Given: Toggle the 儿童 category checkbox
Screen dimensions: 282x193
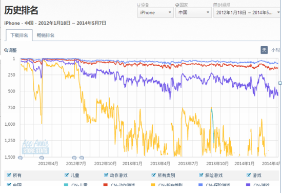Looking at the screenshot, I should pyautogui.click(x=67, y=175).
